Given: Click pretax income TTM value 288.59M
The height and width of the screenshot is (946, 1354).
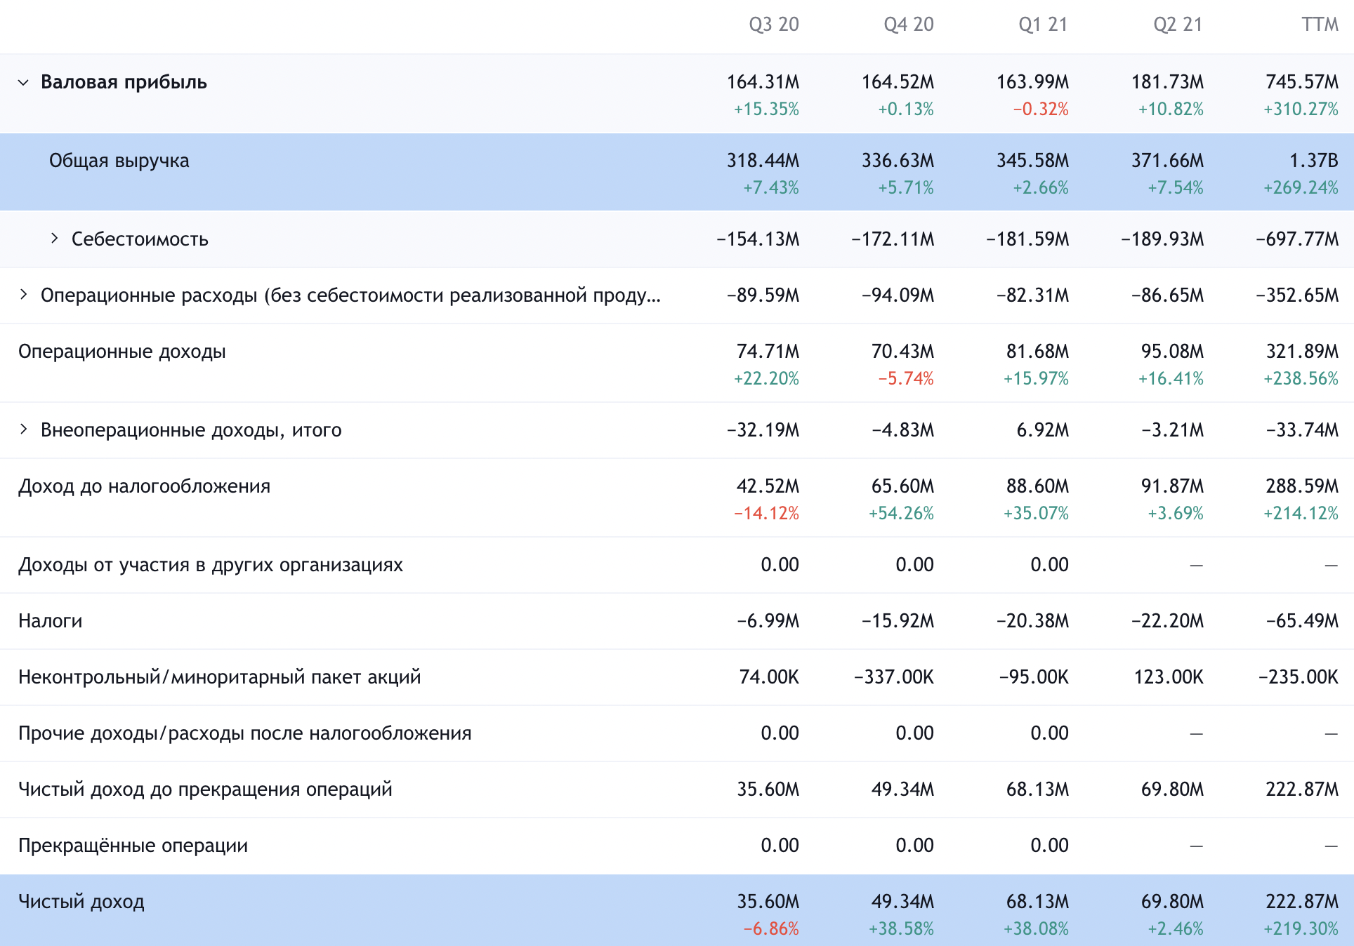Looking at the screenshot, I should click(x=1302, y=486).
